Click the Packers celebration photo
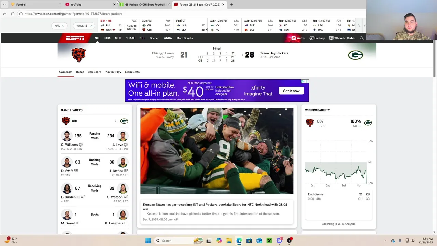This screenshot has width=437, height=246. pyautogui.click(x=217, y=151)
